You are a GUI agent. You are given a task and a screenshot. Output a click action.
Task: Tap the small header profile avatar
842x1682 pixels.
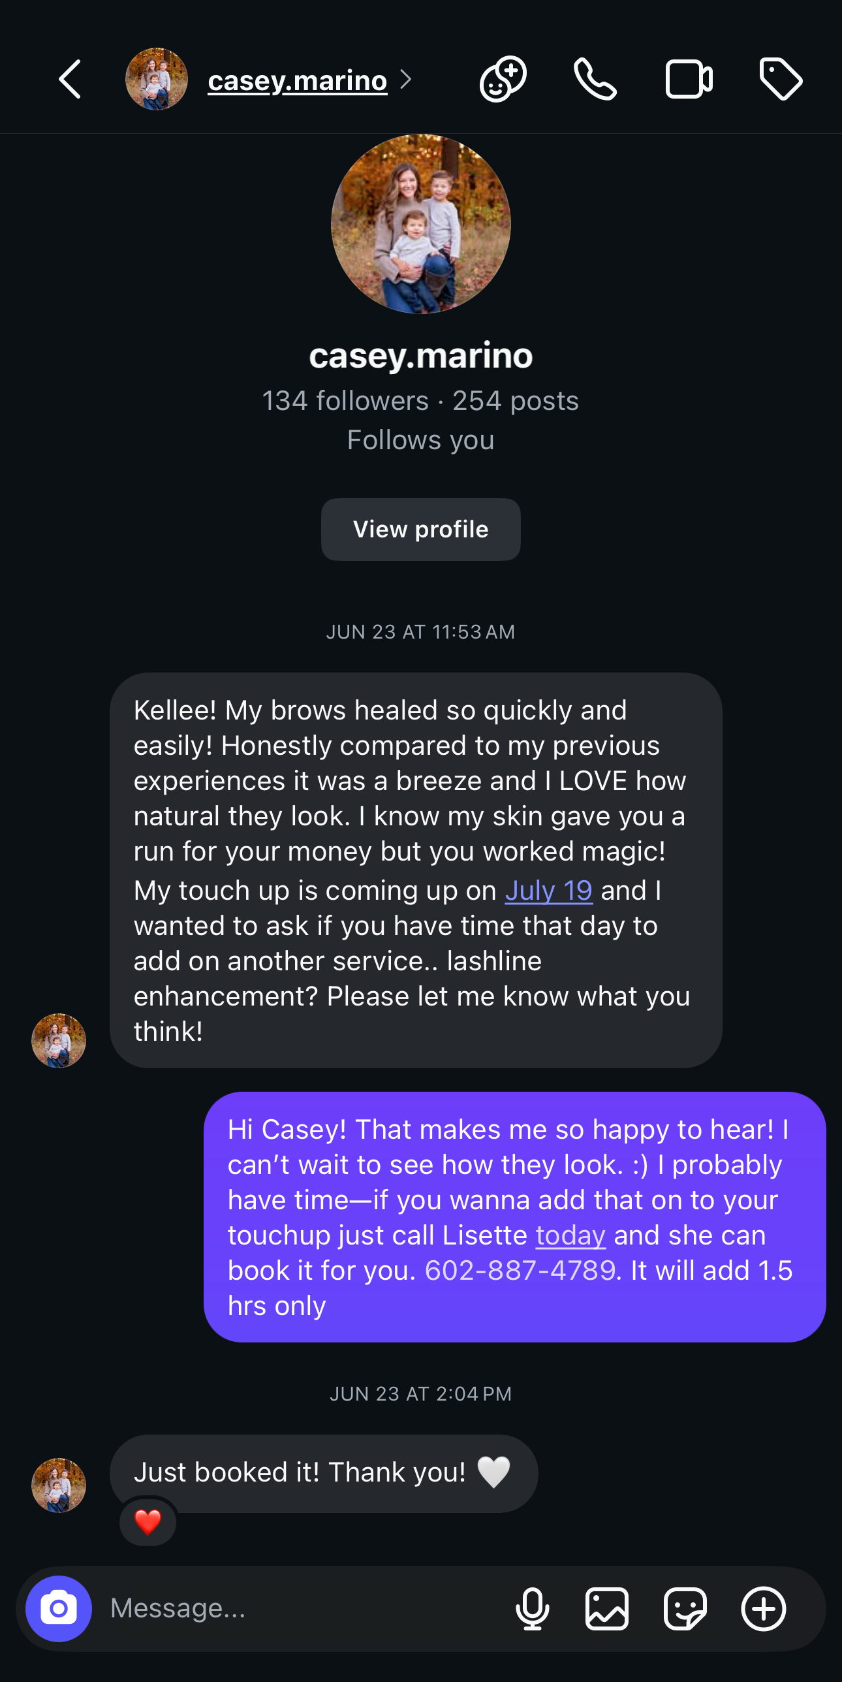pyautogui.click(x=157, y=80)
